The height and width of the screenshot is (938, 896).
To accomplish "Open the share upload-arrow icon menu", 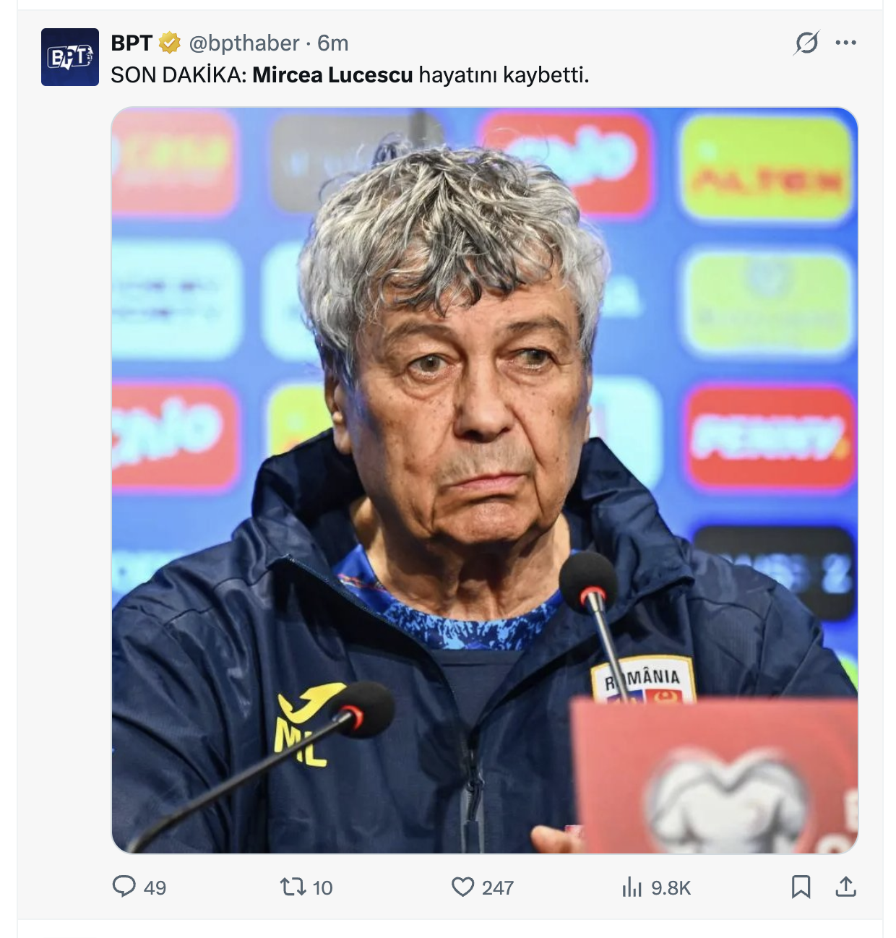I will (845, 887).
